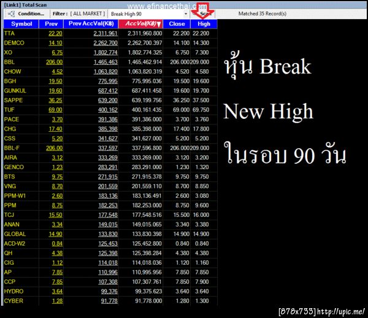368x318 pixels.
Task: Select the BBL symbol
Action: point(9,62)
